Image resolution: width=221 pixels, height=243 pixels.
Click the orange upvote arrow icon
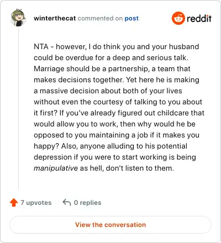click(x=14, y=203)
